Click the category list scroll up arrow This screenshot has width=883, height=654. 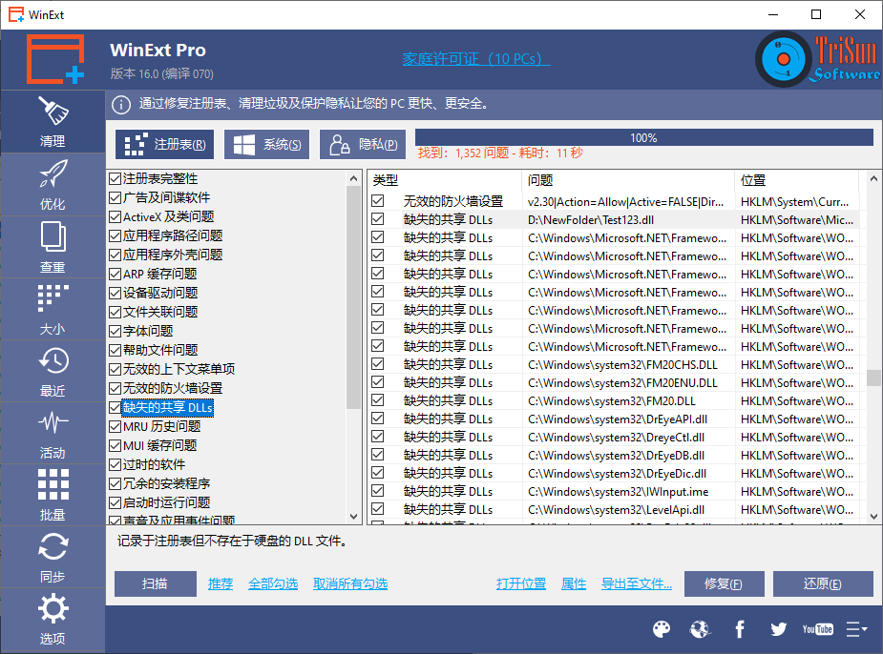pyautogui.click(x=353, y=179)
